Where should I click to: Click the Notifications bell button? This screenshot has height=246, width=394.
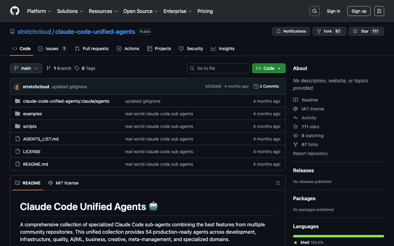click(x=291, y=31)
